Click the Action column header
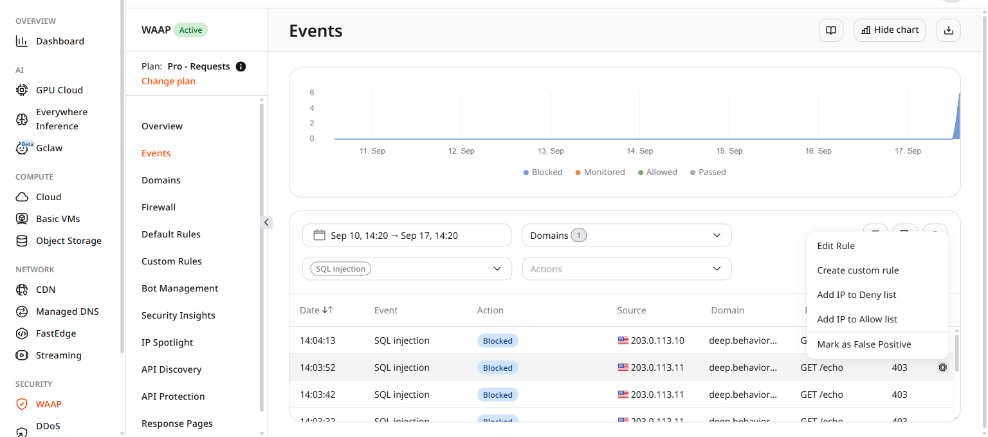988x437 pixels. point(490,310)
